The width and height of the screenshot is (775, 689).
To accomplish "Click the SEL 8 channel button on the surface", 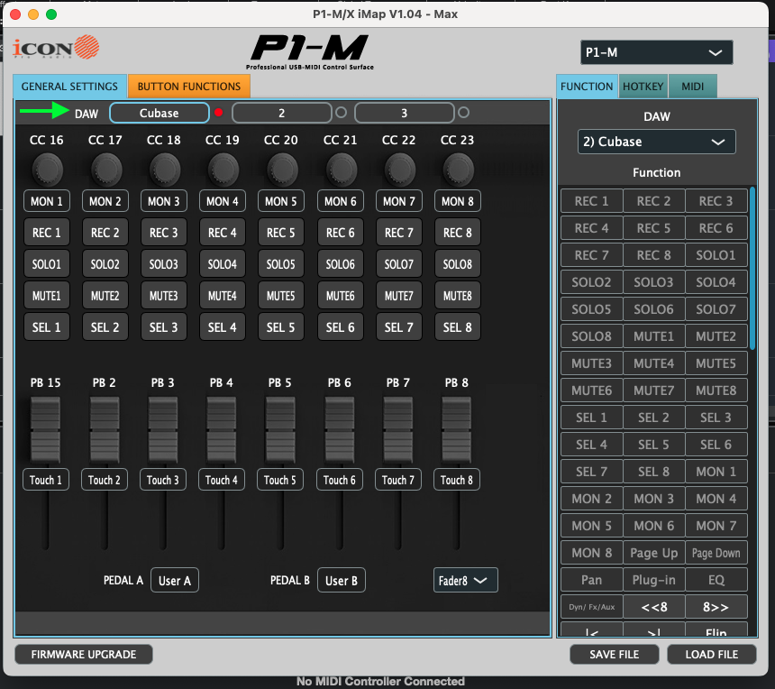I will pos(457,327).
